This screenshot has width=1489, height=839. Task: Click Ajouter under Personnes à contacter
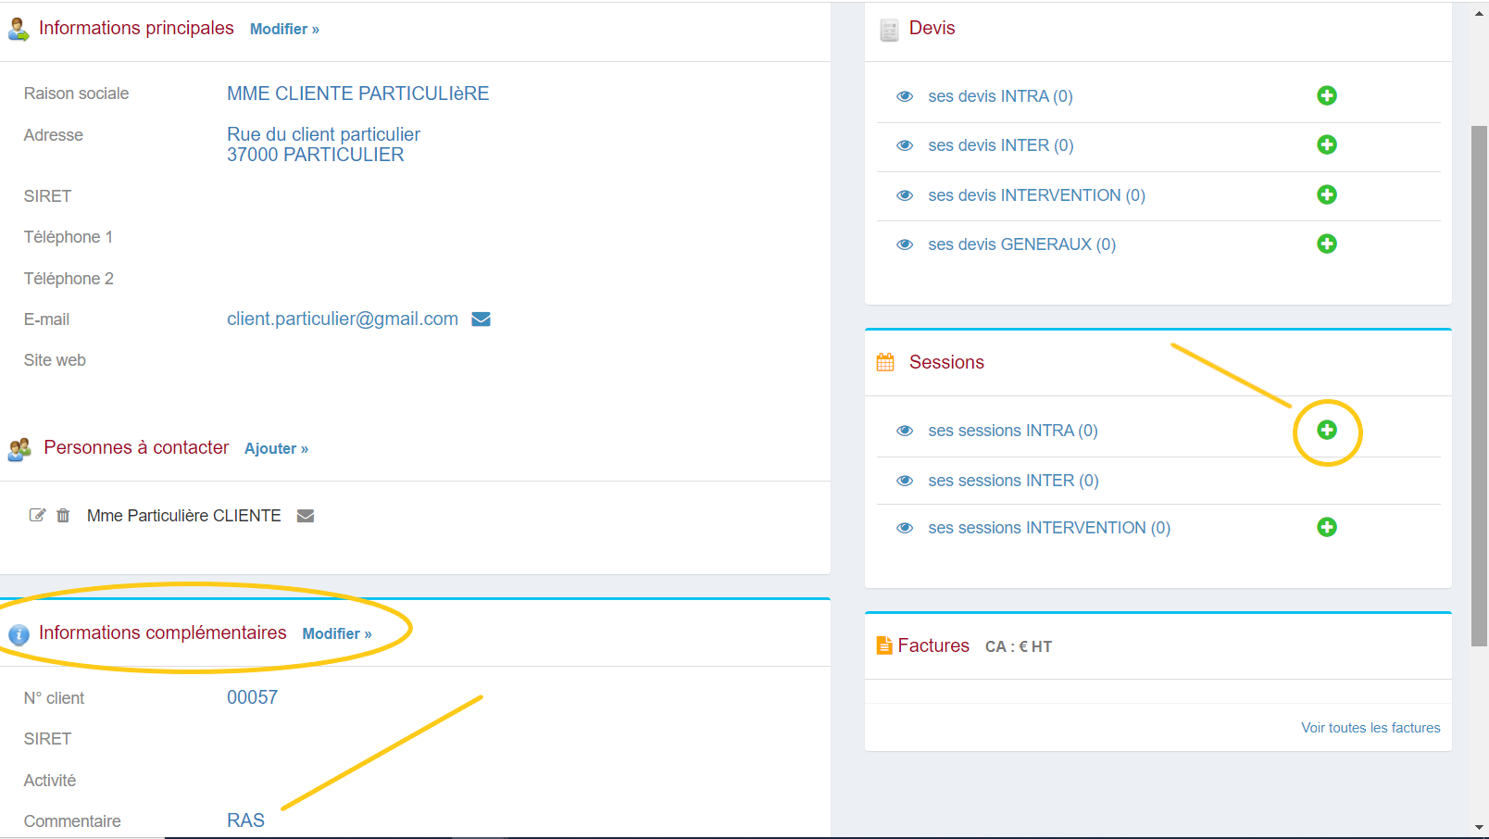pyautogui.click(x=275, y=448)
